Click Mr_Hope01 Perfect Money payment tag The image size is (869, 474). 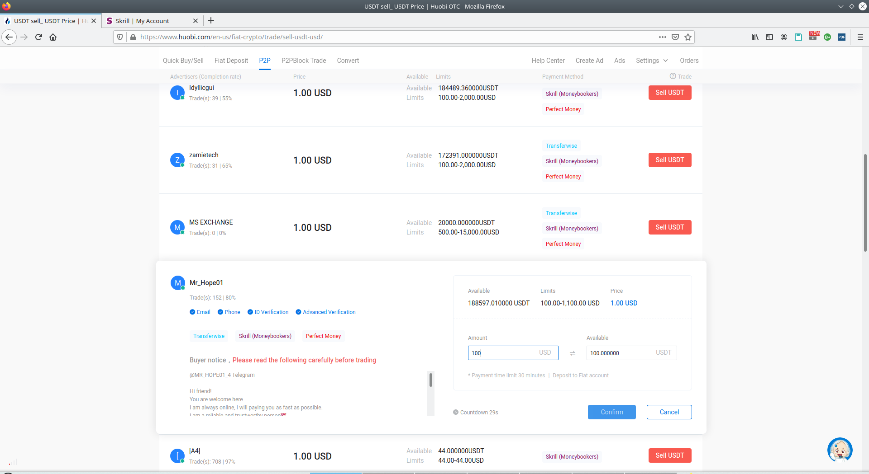(x=323, y=336)
